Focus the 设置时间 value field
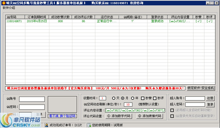220x128 pixels. (x=102, y=98)
